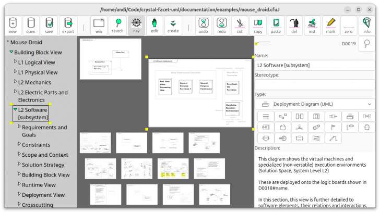Expand Requirements and Goals node
Image resolution: width=380 pixels, height=213 pixels.
(19, 127)
